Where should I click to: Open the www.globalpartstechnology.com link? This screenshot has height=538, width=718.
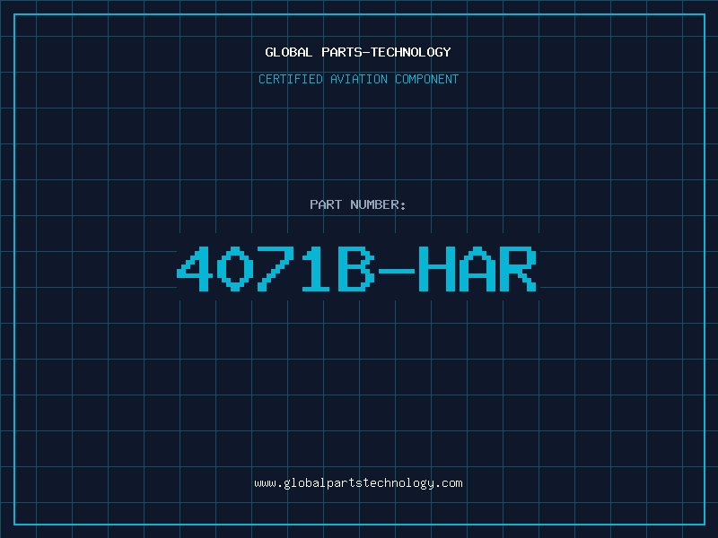[358, 483]
